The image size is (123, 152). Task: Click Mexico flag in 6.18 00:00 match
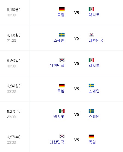[x=91, y=9]
